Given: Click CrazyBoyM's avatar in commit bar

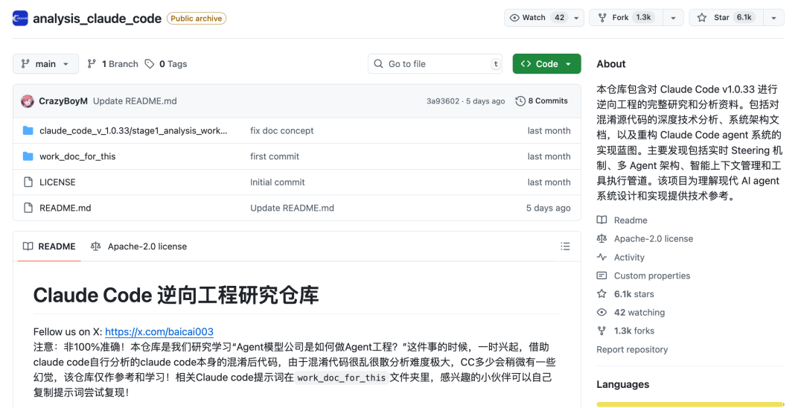Looking at the screenshot, I should pyautogui.click(x=28, y=101).
